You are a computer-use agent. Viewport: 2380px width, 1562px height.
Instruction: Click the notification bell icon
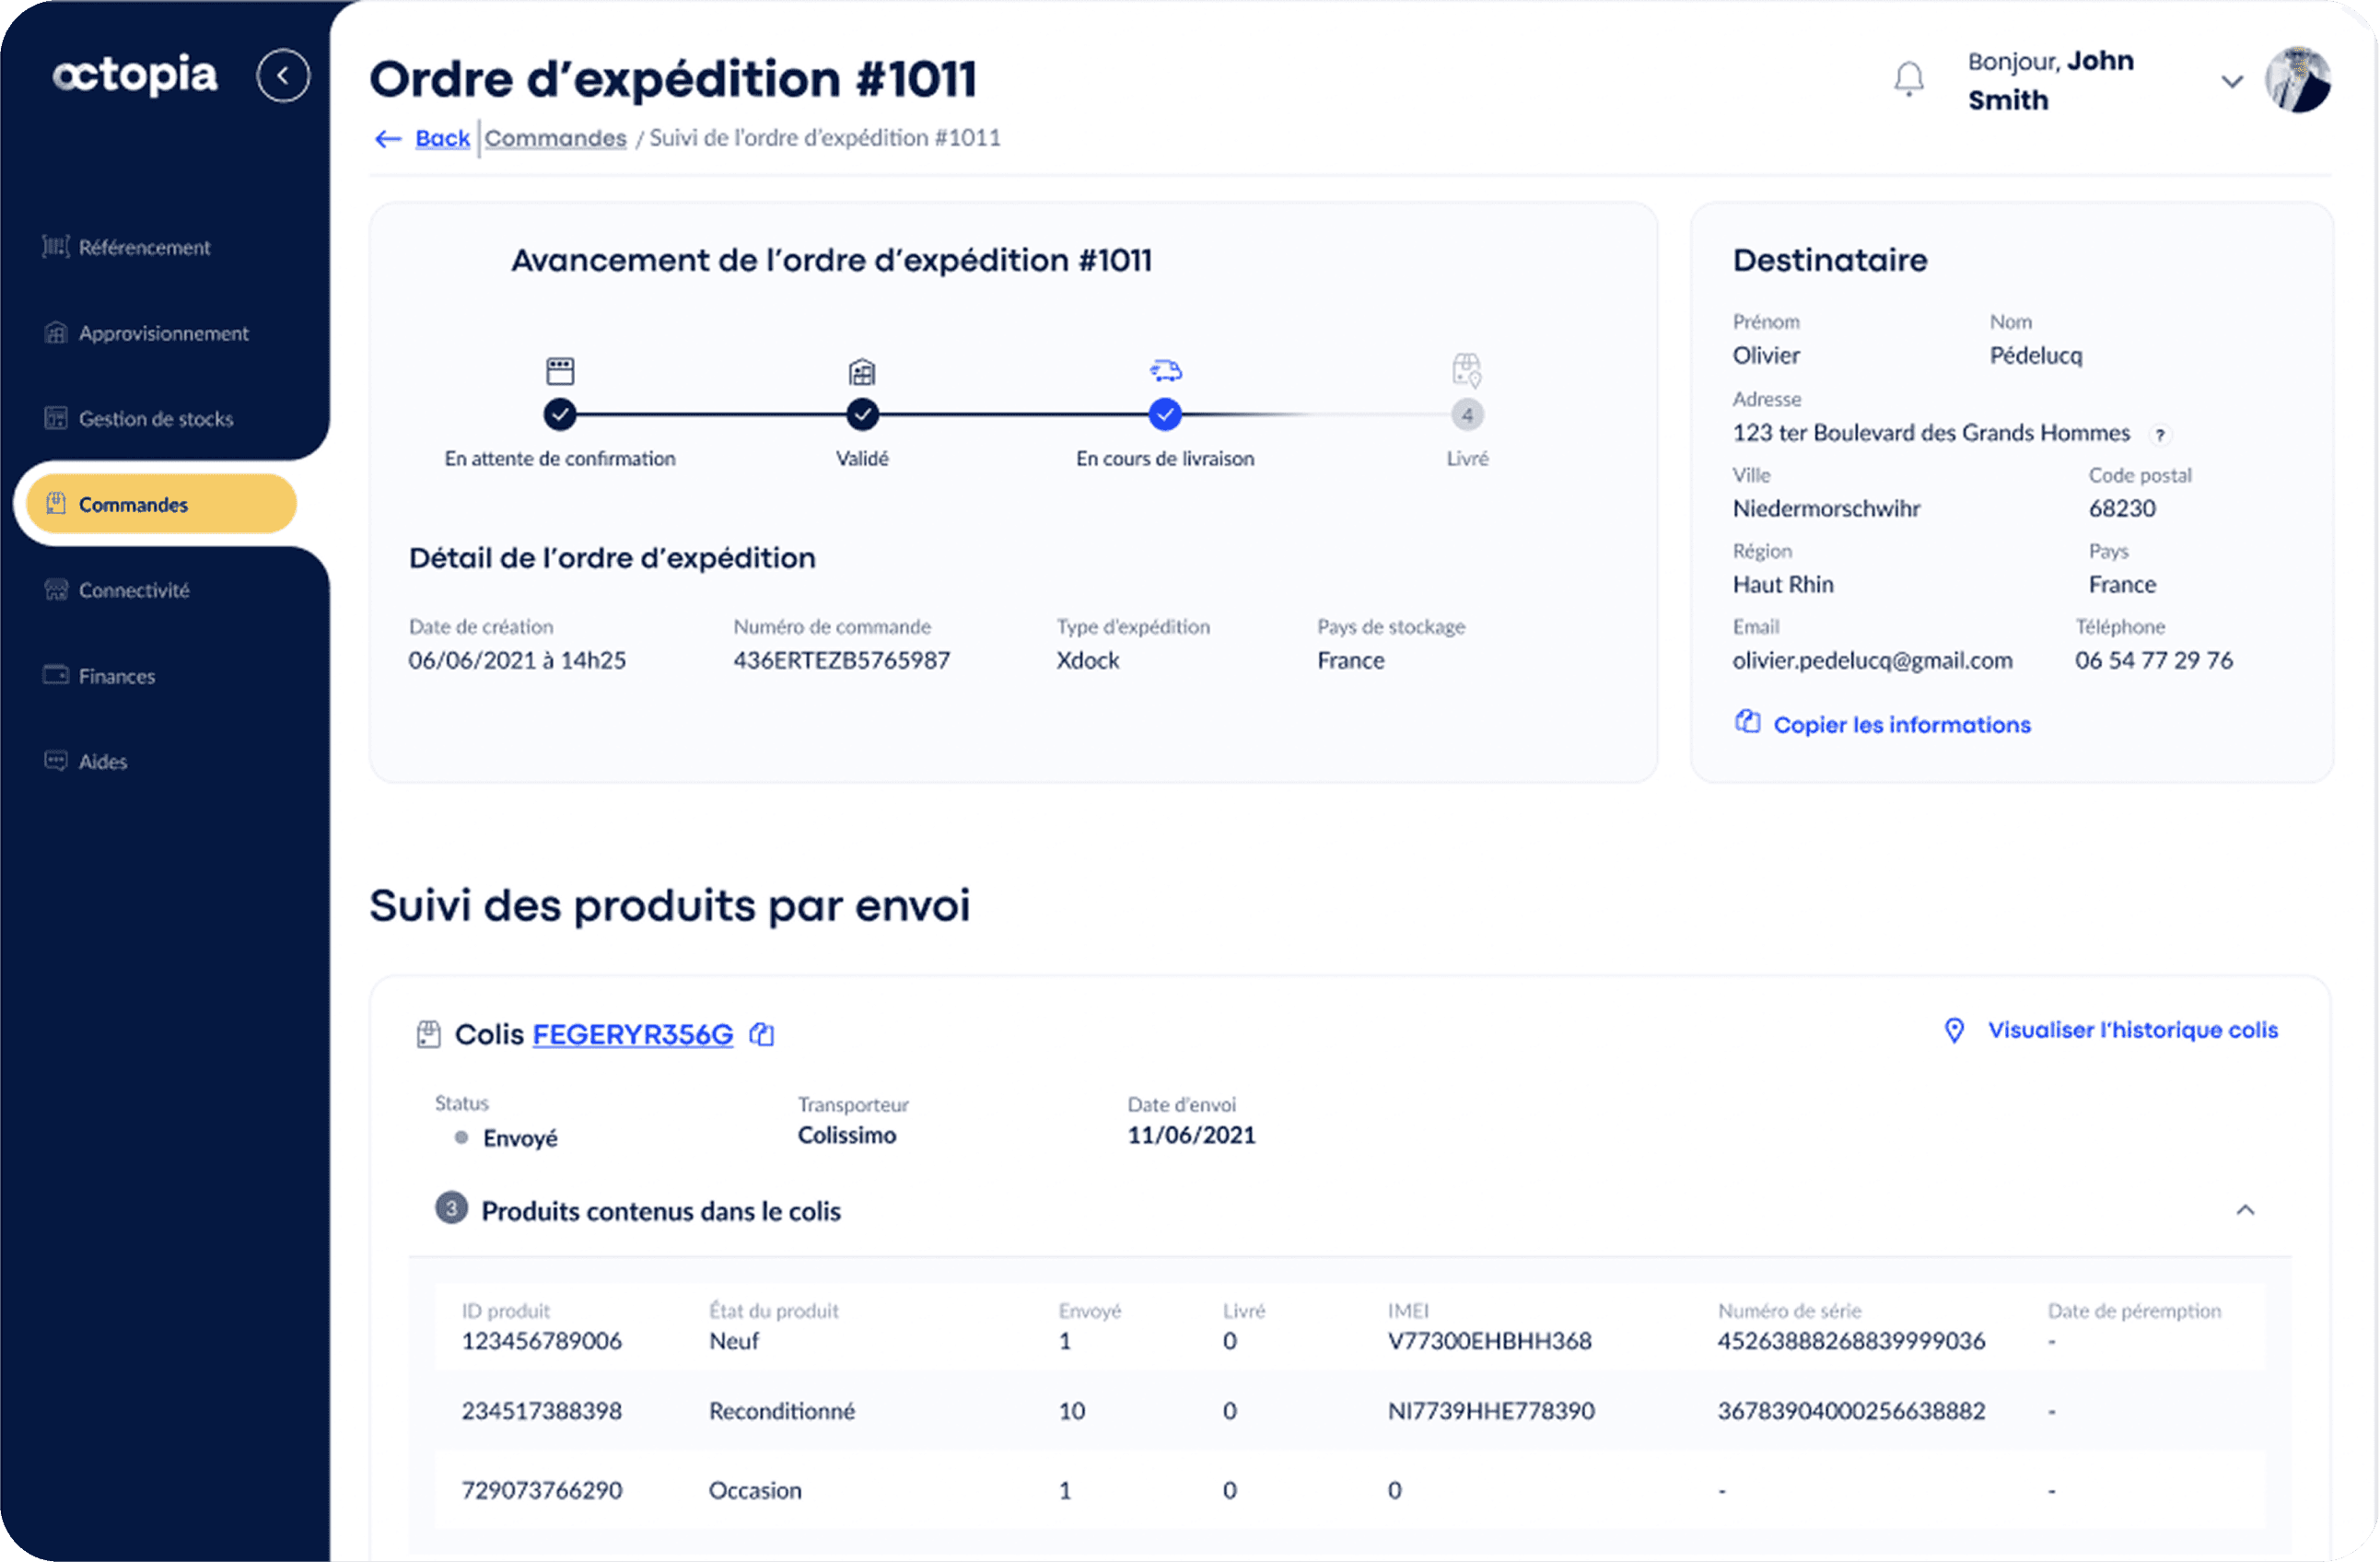pyautogui.click(x=1908, y=79)
